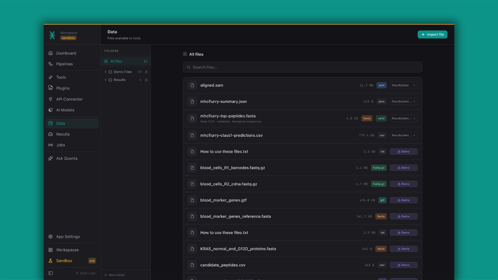Click Demo badge on blood_marker_genes.gtf row
This screenshot has width=498, height=280.
(x=404, y=200)
